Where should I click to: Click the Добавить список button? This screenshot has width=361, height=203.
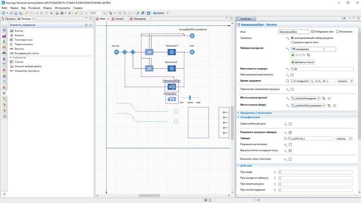(x=303, y=62)
